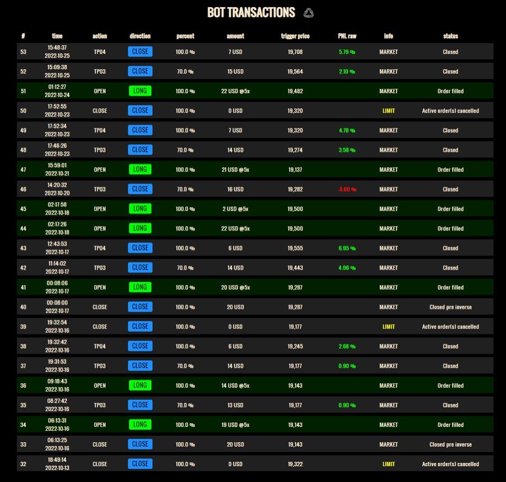Click yellow LIMIT label in row 32
This screenshot has height=482, width=506.
388,464
